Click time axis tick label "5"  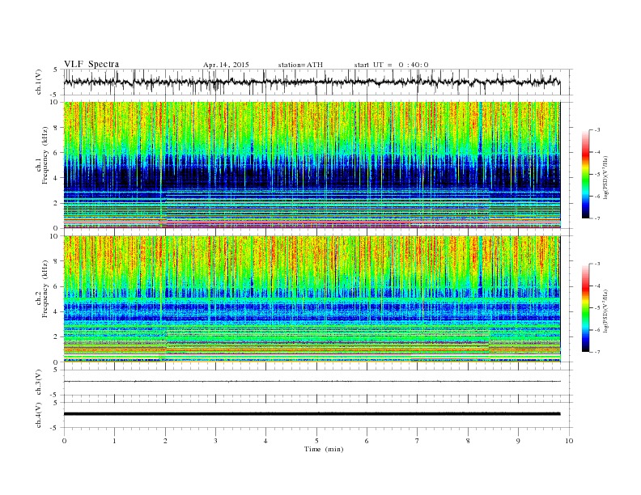pos(316,441)
